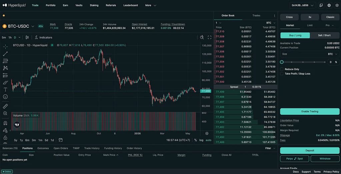Open the language globe icon

click(x=329, y=5)
